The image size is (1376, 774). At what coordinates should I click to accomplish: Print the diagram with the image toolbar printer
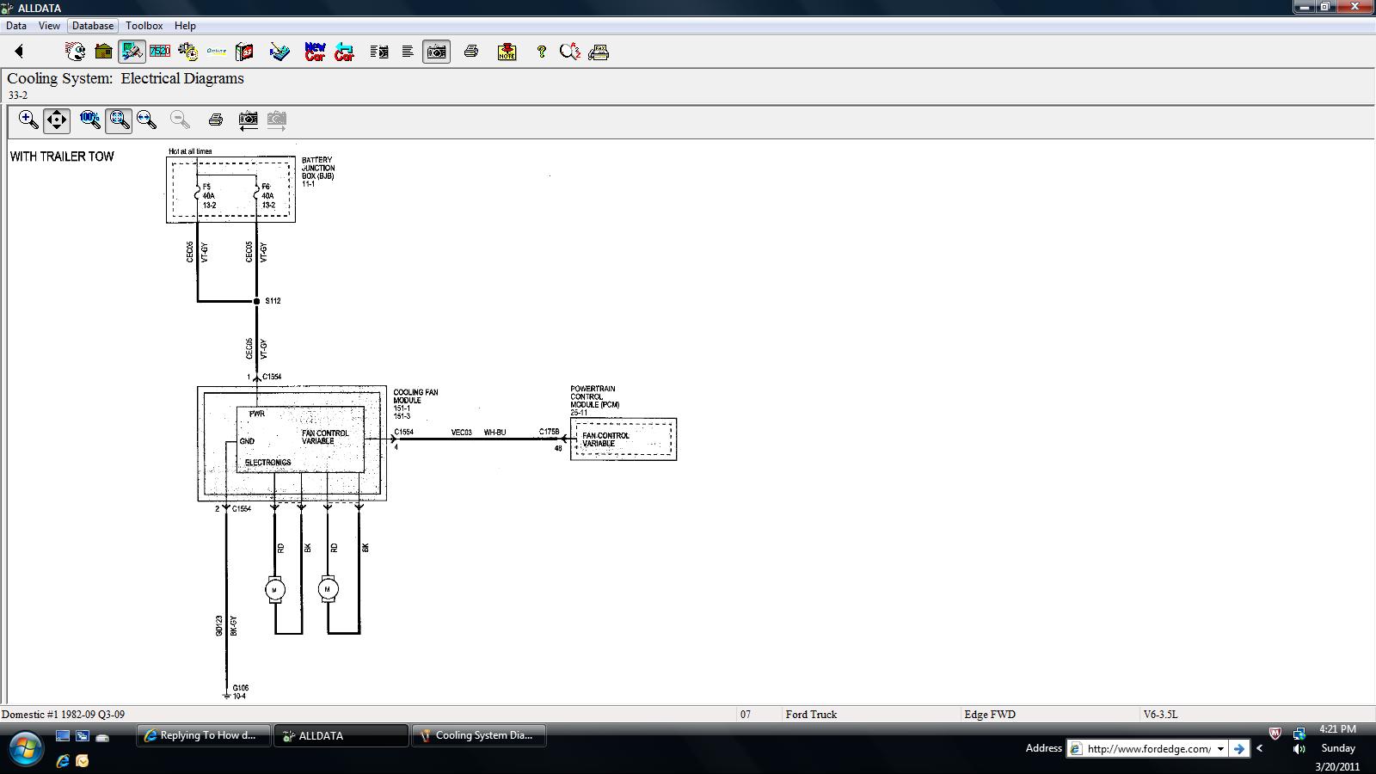216,120
